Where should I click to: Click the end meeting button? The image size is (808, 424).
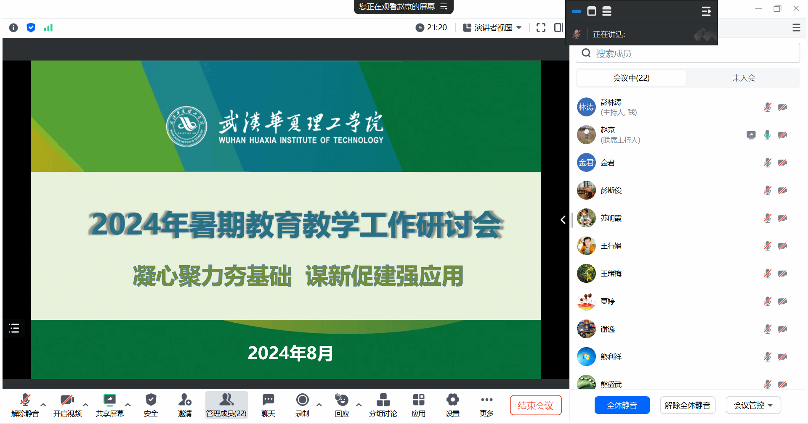[535, 405]
